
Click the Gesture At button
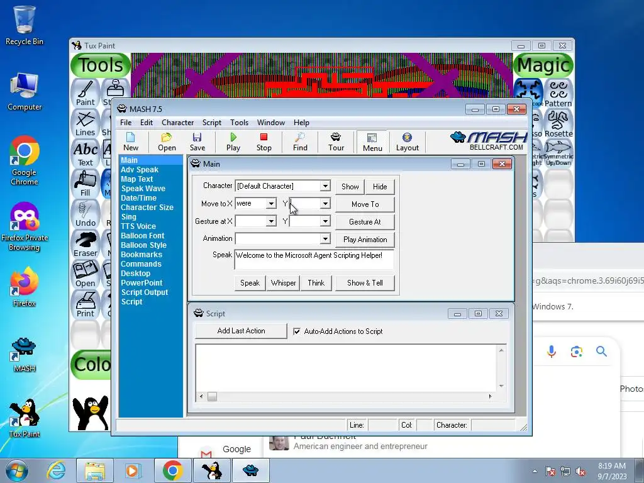[365, 222]
